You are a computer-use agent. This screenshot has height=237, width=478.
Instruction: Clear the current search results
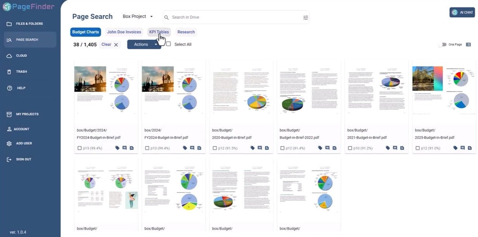point(110,44)
